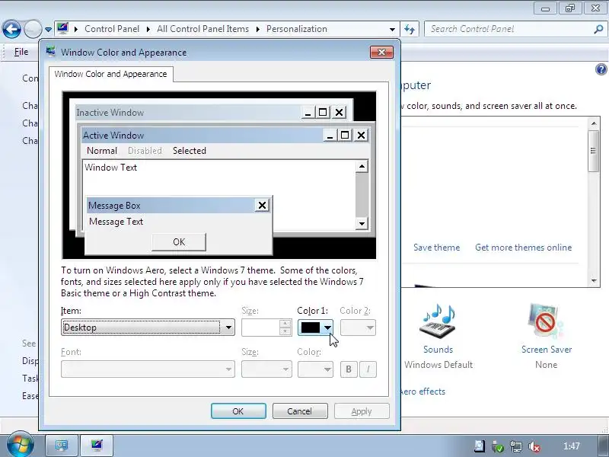Screen dimensions: 609x457
Task: Click the first taskbar window button
Action: point(62,445)
